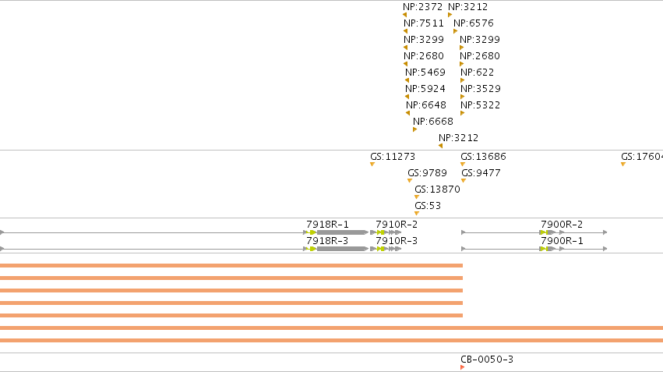Select the NP:5924 insertion
The image size is (663, 372).
point(407,97)
